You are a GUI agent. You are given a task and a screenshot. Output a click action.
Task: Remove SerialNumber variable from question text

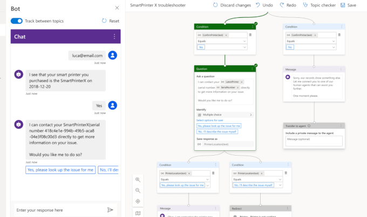point(237,87)
